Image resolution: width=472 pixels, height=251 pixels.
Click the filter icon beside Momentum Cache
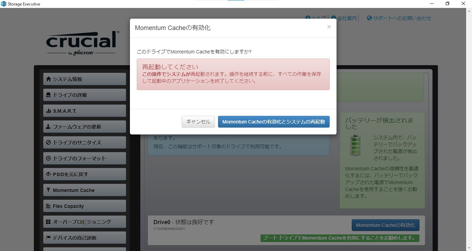coord(48,190)
